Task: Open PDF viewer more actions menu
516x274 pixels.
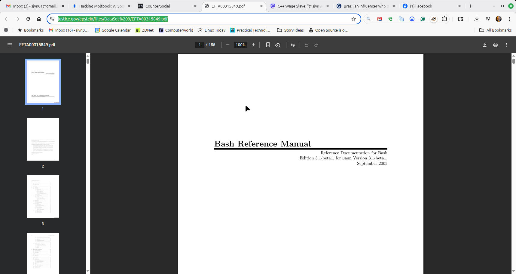Action: tap(506, 45)
